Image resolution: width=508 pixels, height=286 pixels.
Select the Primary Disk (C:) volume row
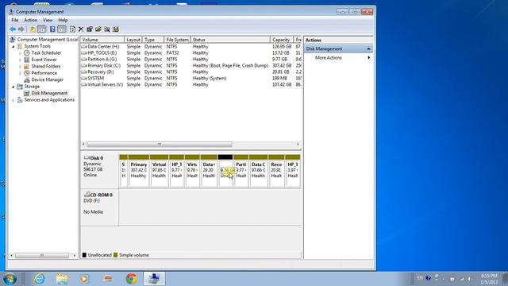(191, 65)
